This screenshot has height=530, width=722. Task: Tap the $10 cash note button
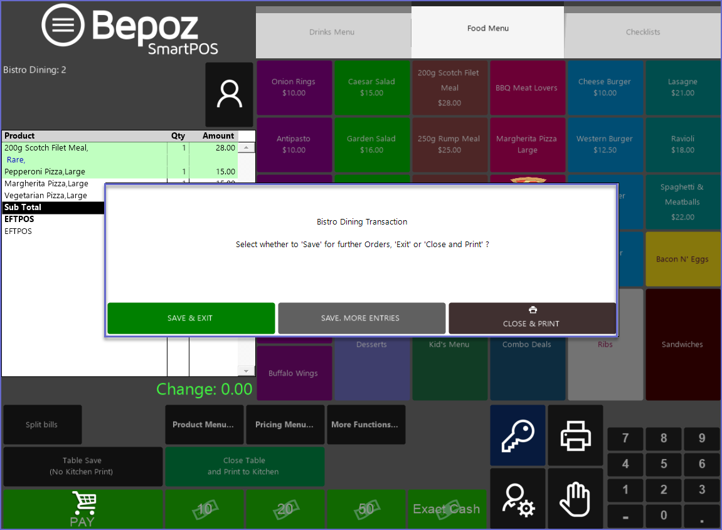[204, 509]
